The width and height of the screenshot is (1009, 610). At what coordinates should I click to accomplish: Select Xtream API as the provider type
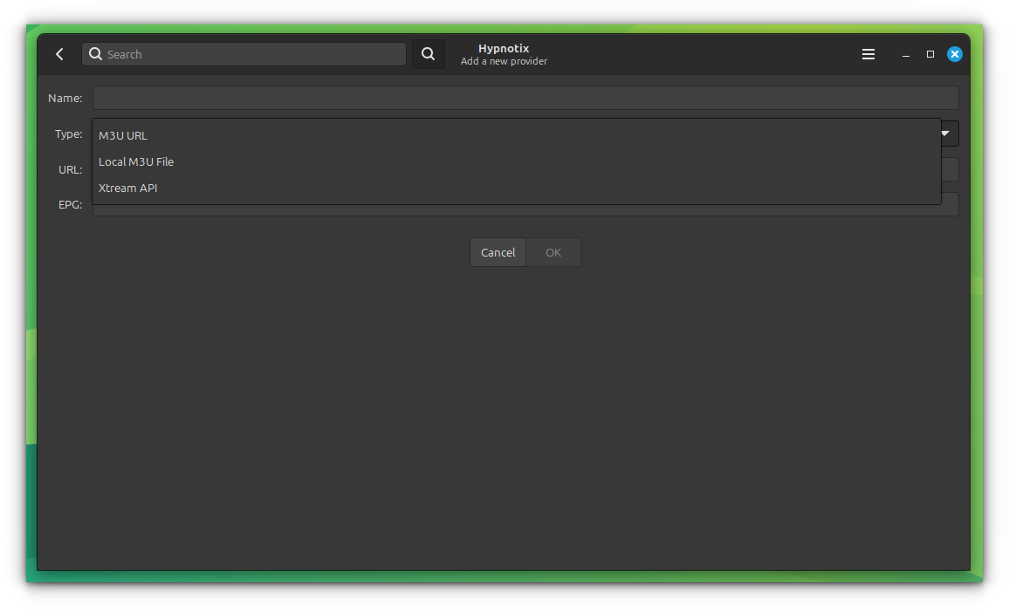pos(128,188)
